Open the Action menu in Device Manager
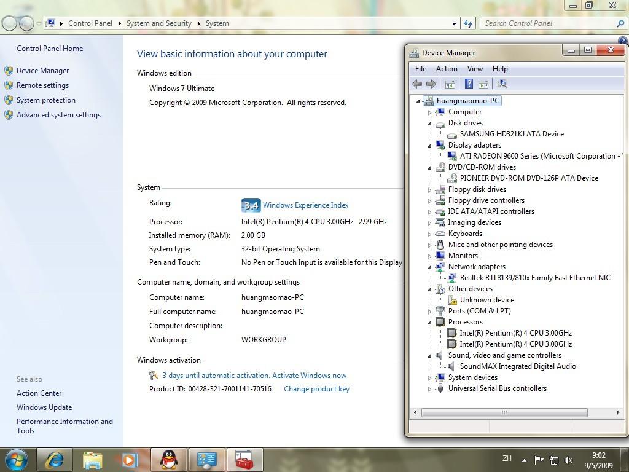 click(447, 69)
